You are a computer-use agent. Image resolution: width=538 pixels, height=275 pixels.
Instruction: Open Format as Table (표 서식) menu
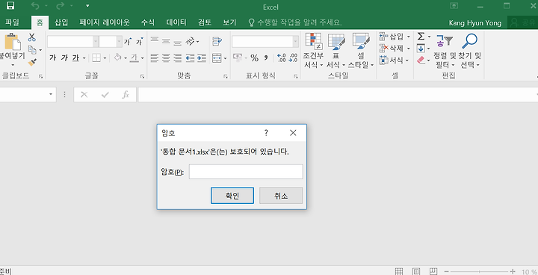click(x=336, y=51)
